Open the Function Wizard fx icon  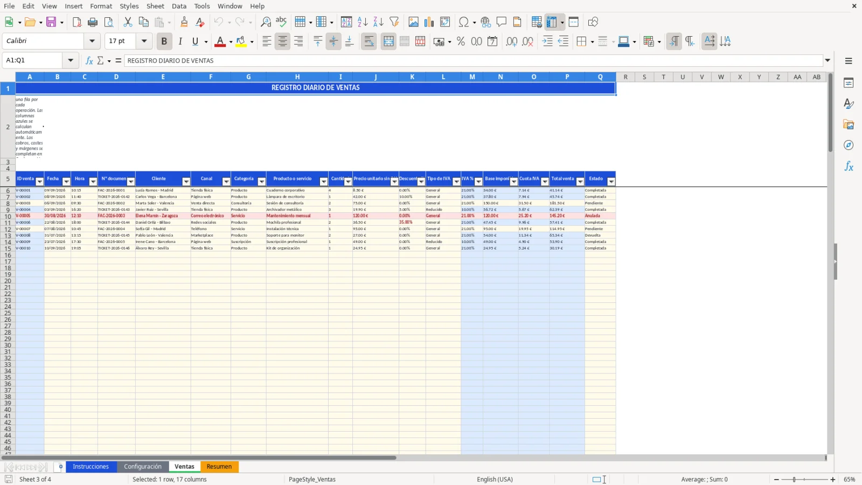[x=89, y=61]
